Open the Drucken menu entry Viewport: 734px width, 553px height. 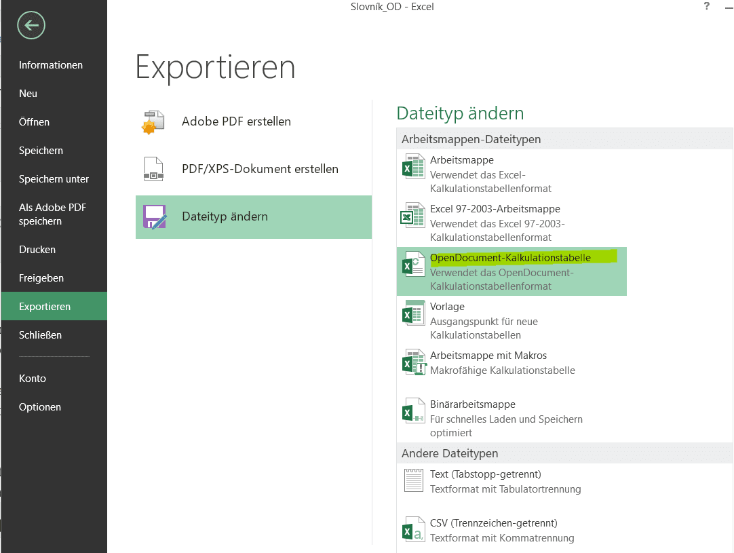coord(54,250)
